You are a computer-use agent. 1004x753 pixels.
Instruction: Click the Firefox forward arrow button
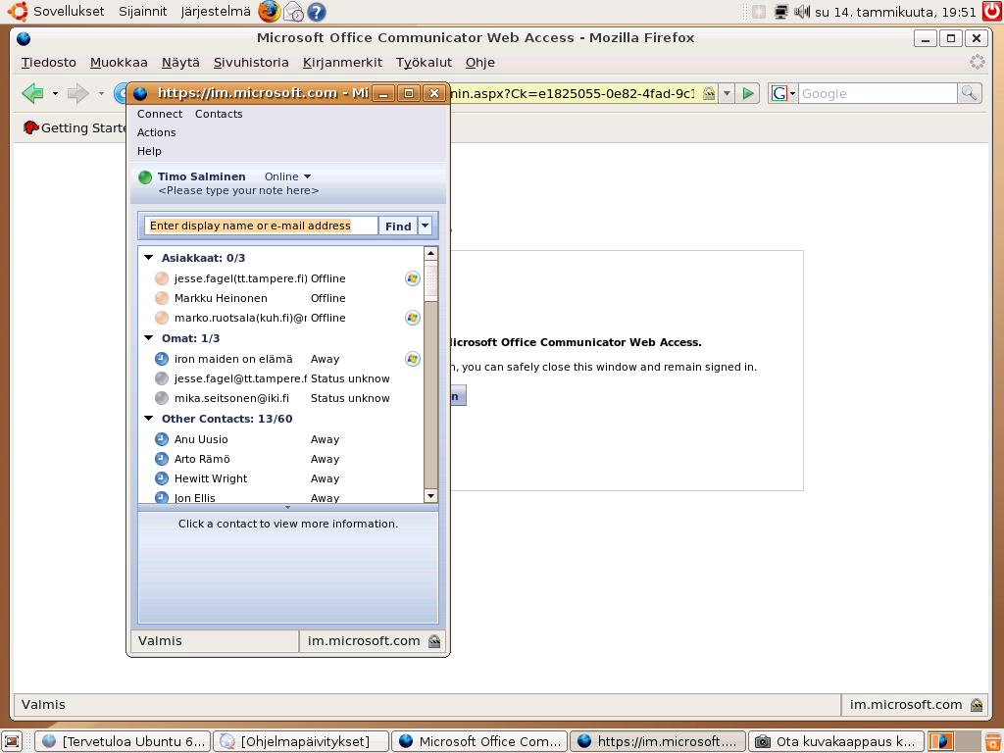point(78,93)
